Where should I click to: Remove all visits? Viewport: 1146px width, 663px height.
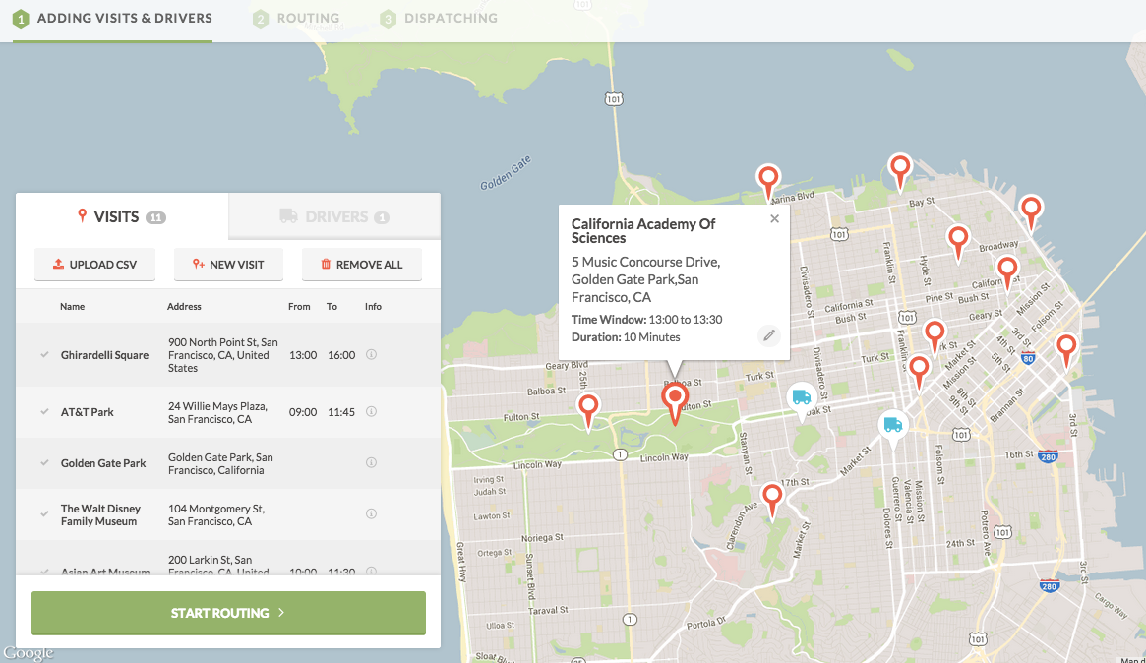point(362,264)
